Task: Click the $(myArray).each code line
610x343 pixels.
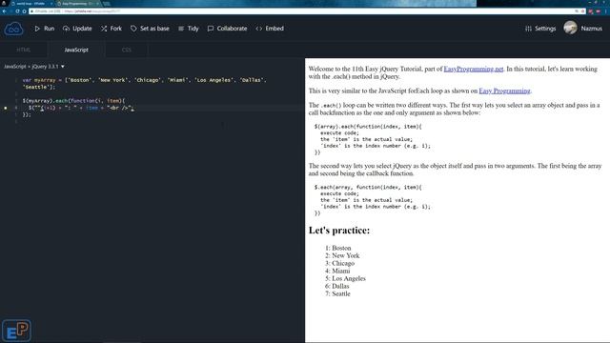Action: pyautogui.click(x=74, y=101)
